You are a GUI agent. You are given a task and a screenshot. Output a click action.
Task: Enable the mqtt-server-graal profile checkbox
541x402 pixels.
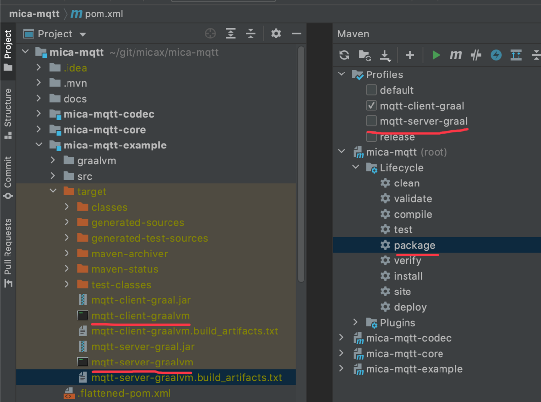tap(371, 121)
